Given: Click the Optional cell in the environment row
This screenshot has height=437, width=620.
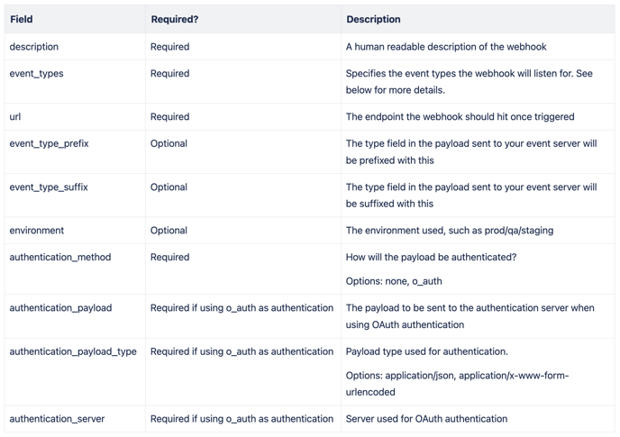Looking at the screenshot, I should pyautogui.click(x=169, y=230).
